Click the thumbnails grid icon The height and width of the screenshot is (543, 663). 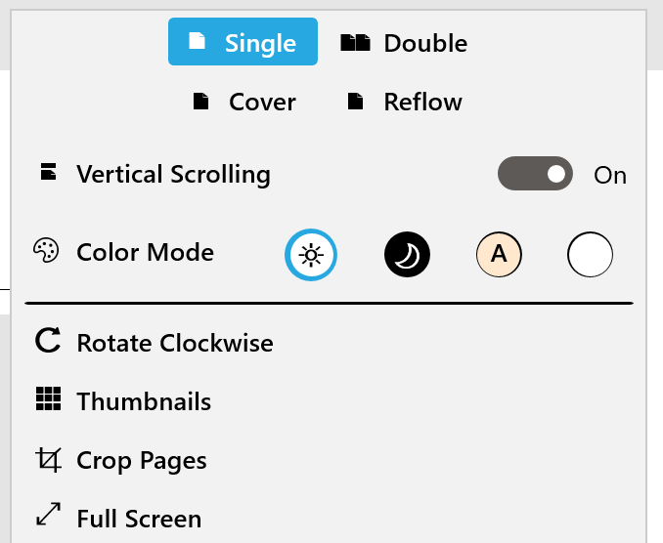(47, 400)
